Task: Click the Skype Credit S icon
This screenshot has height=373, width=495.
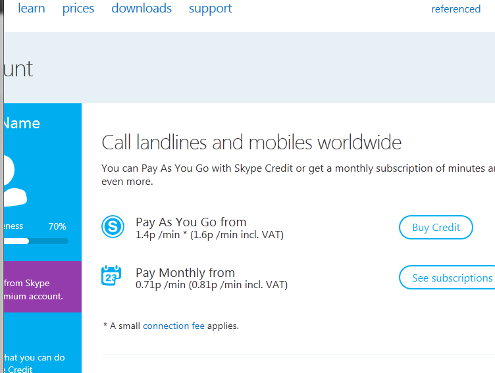Action: pos(113,228)
